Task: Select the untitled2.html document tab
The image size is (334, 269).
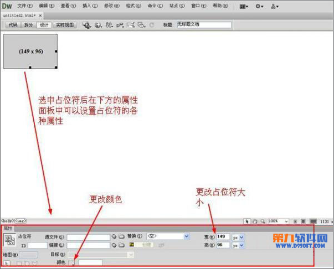Action: (19, 15)
